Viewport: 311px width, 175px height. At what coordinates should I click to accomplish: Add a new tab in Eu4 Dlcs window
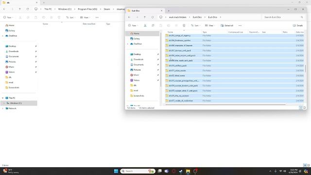click(x=169, y=11)
